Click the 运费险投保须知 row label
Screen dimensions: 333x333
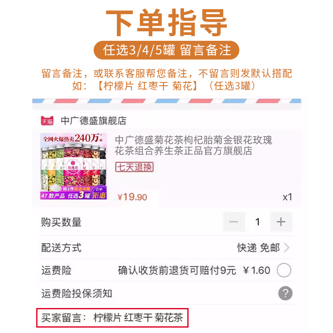click(x=77, y=293)
